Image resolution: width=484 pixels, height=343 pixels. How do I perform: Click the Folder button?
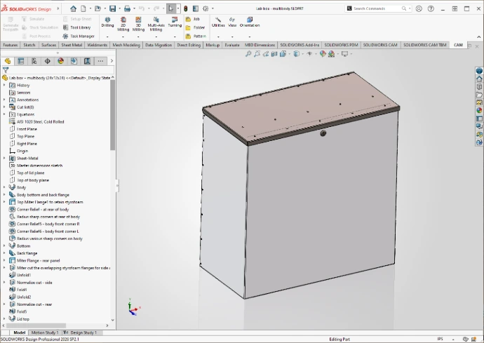click(x=195, y=28)
